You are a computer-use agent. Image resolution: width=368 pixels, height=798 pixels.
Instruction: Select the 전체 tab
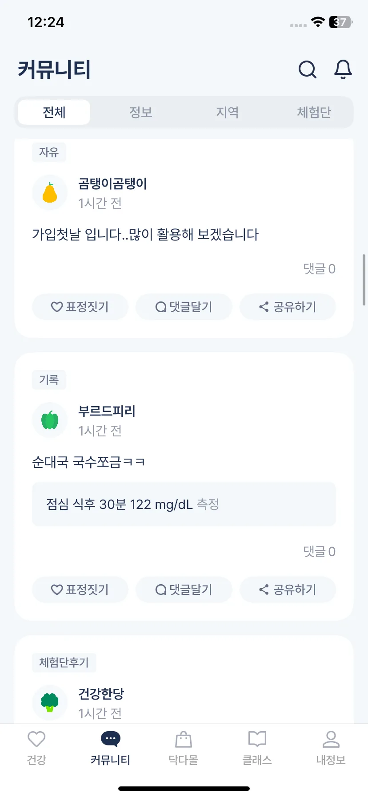[x=54, y=112]
